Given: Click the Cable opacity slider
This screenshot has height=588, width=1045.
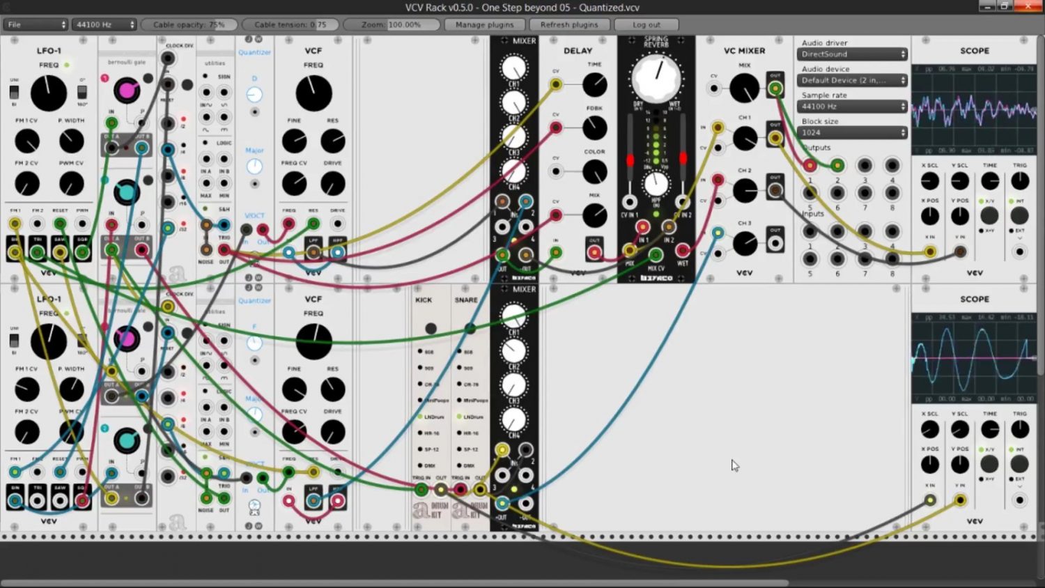Looking at the screenshot, I should point(189,24).
